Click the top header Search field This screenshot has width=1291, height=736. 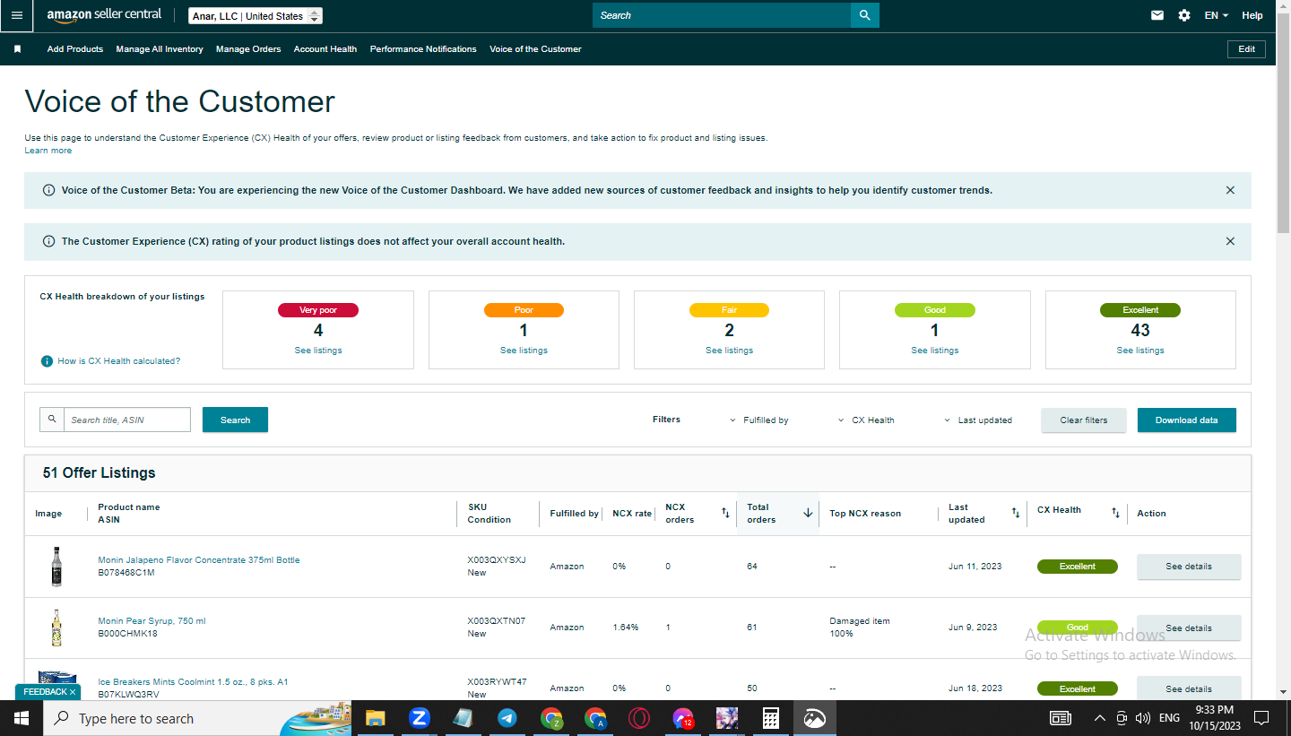coord(722,15)
